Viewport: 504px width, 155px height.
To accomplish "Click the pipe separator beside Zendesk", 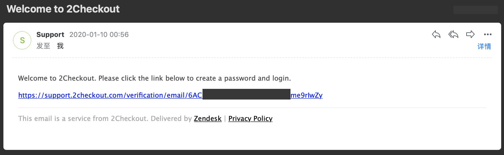I will pos(225,119).
